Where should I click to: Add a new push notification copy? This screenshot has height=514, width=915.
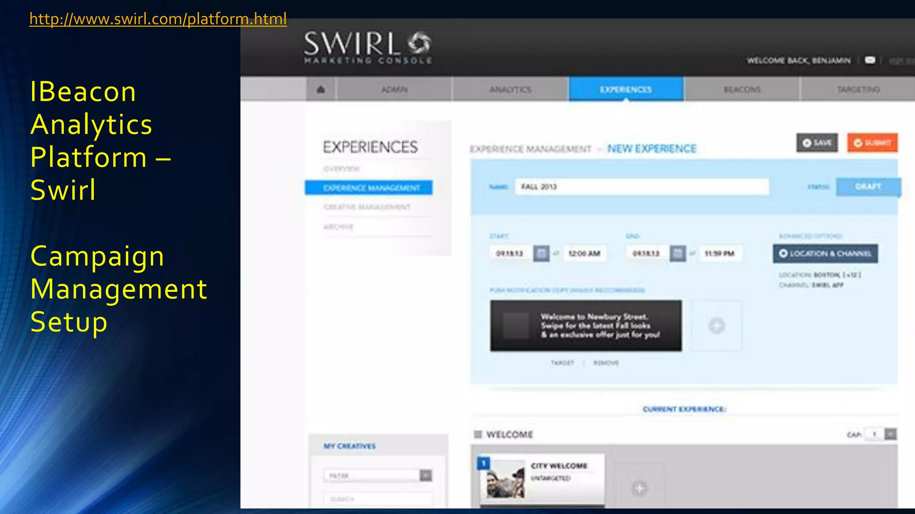(716, 326)
